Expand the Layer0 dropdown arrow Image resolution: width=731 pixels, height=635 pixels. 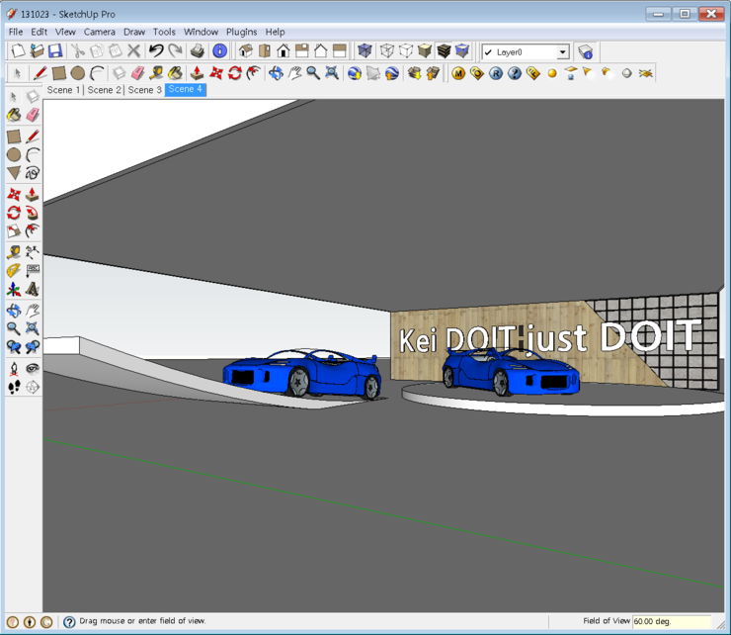[563, 52]
